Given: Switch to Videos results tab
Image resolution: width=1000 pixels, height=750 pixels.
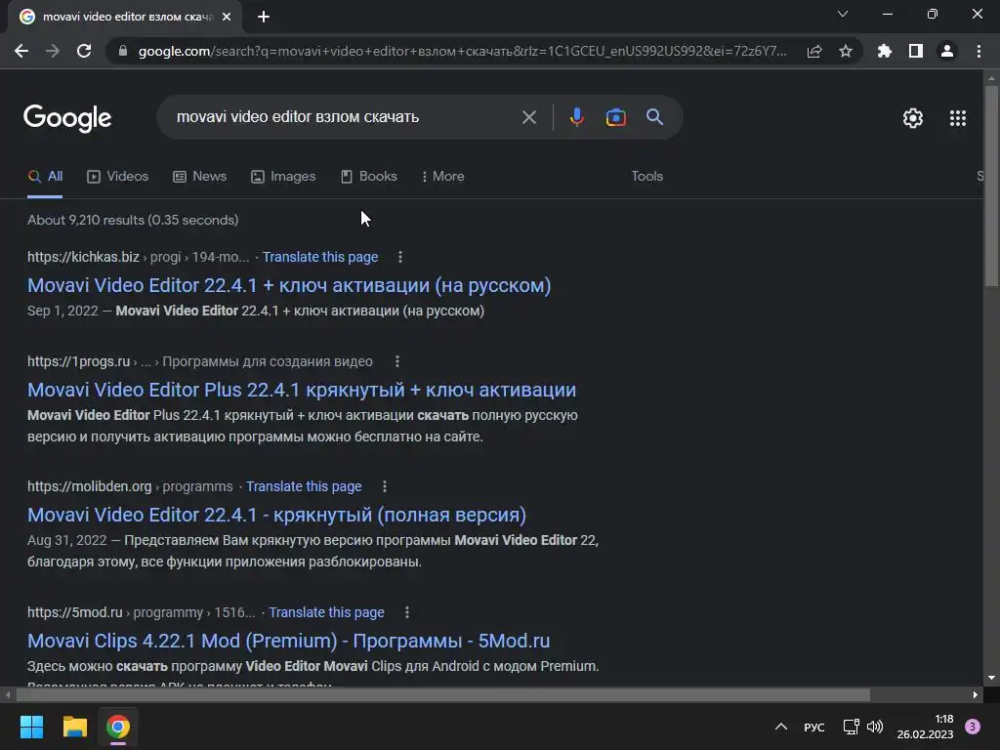Looking at the screenshot, I should pos(117,176).
